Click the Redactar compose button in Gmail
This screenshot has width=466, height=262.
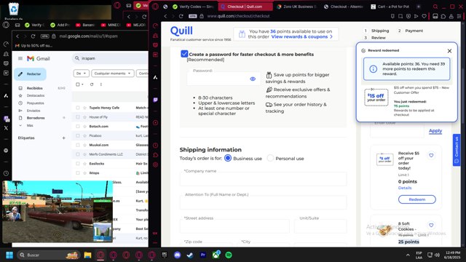pos(30,74)
